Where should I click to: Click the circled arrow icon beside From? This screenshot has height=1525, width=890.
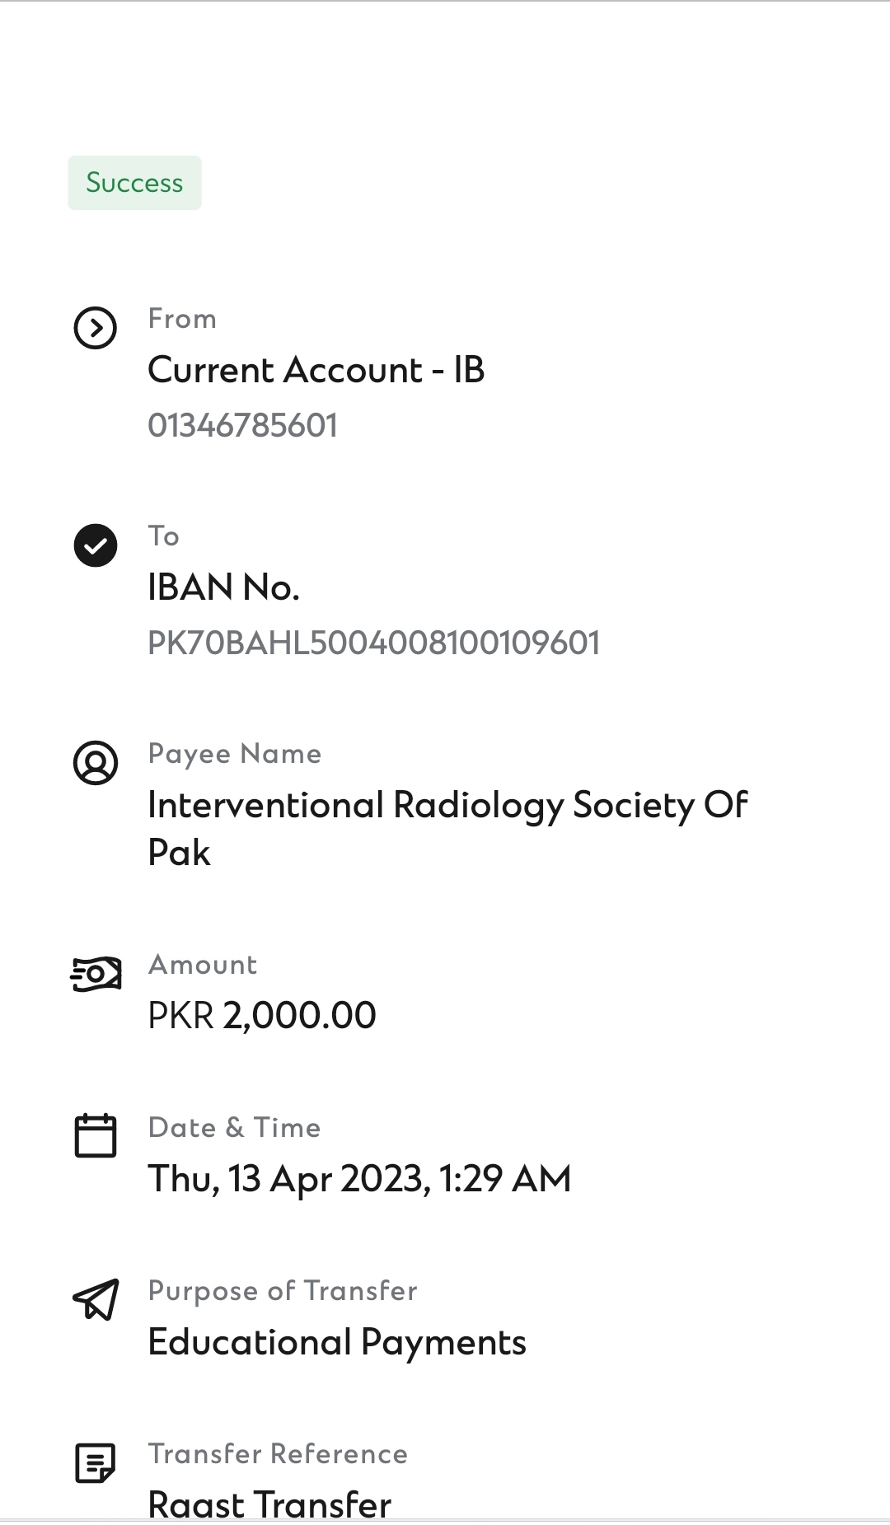[x=96, y=329]
